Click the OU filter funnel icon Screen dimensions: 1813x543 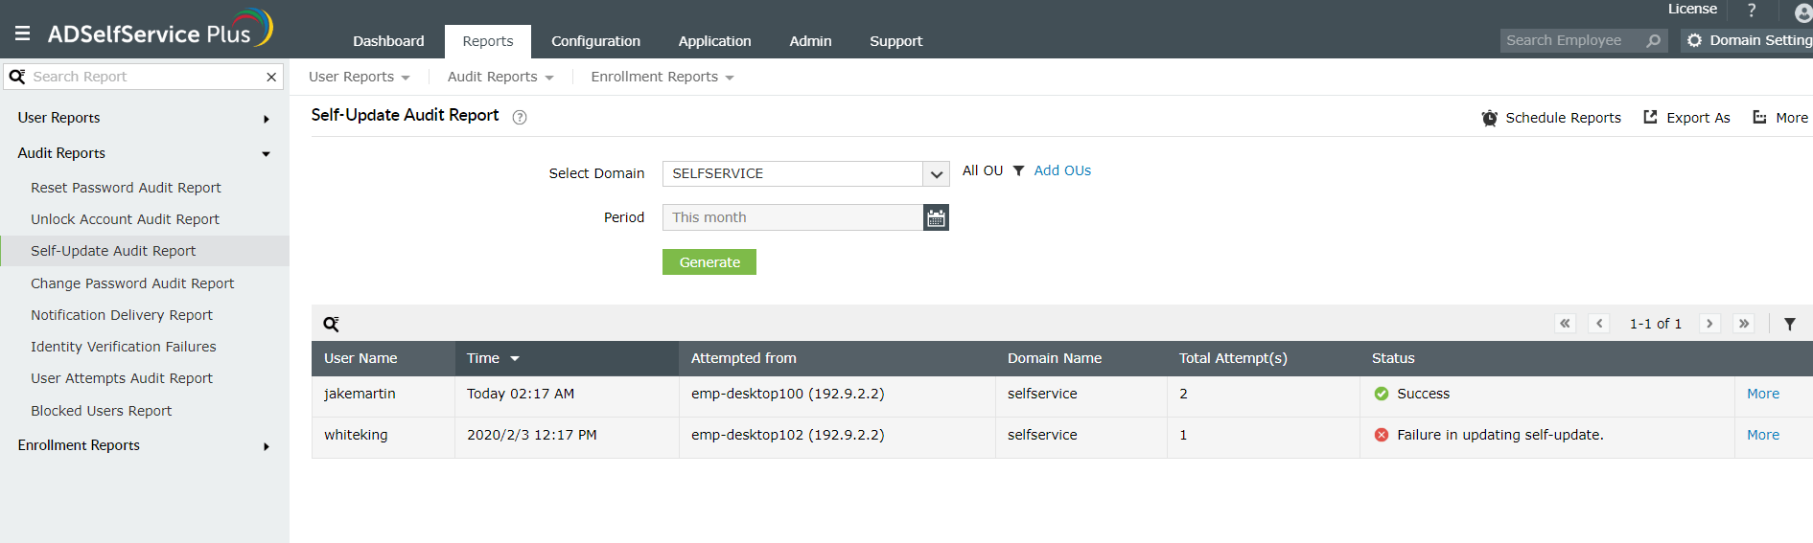pos(1018,170)
